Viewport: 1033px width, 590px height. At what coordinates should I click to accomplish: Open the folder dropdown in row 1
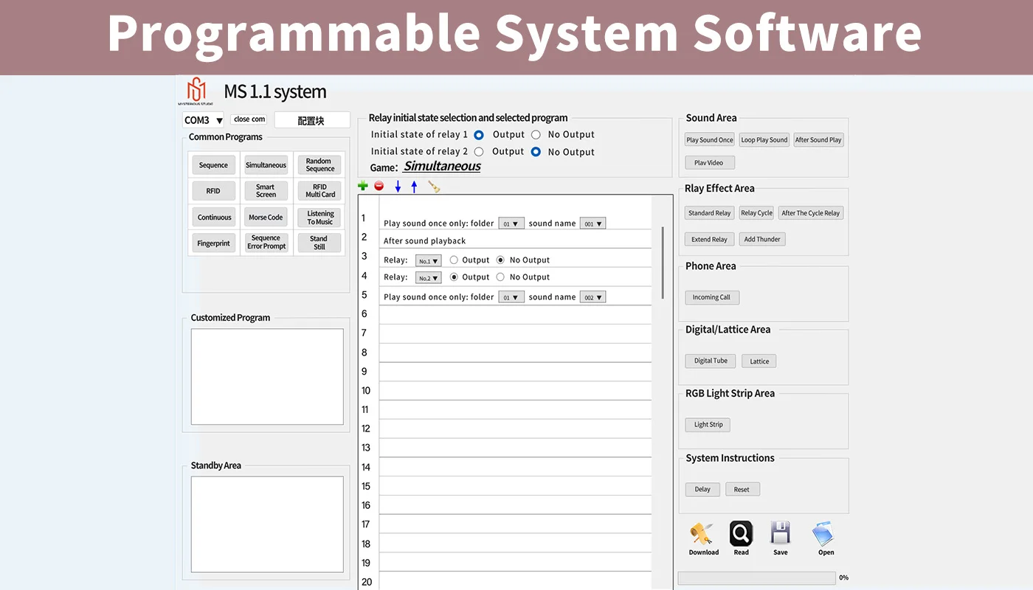click(x=511, y=223)
